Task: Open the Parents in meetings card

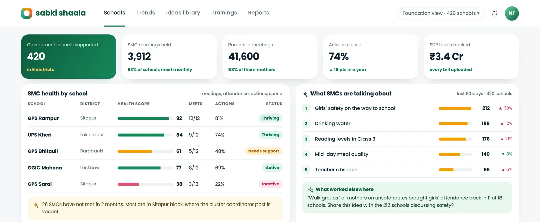Action: point(270,57)
